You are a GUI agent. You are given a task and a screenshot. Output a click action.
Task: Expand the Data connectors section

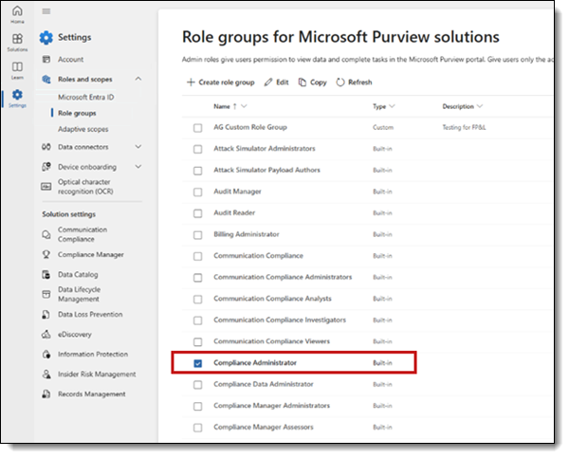coord(138,147)
